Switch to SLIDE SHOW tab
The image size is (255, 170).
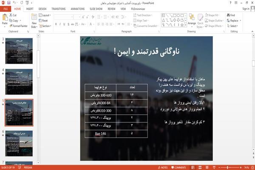(x=96, y=9)
